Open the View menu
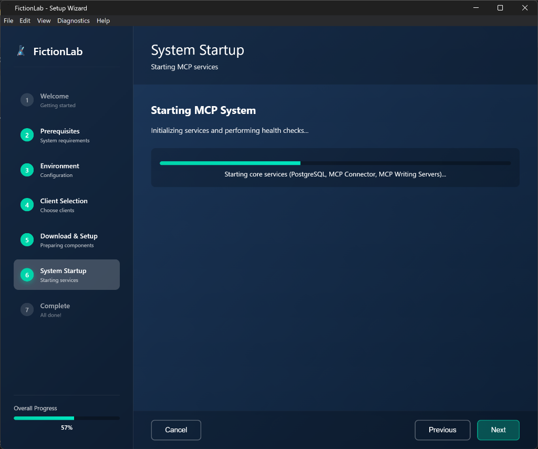Screen dimensions: 538x449 coord(44,20)
